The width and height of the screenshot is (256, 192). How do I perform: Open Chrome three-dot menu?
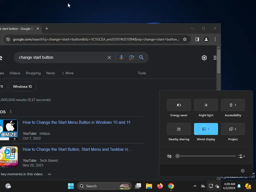click(x=215, y=39)
